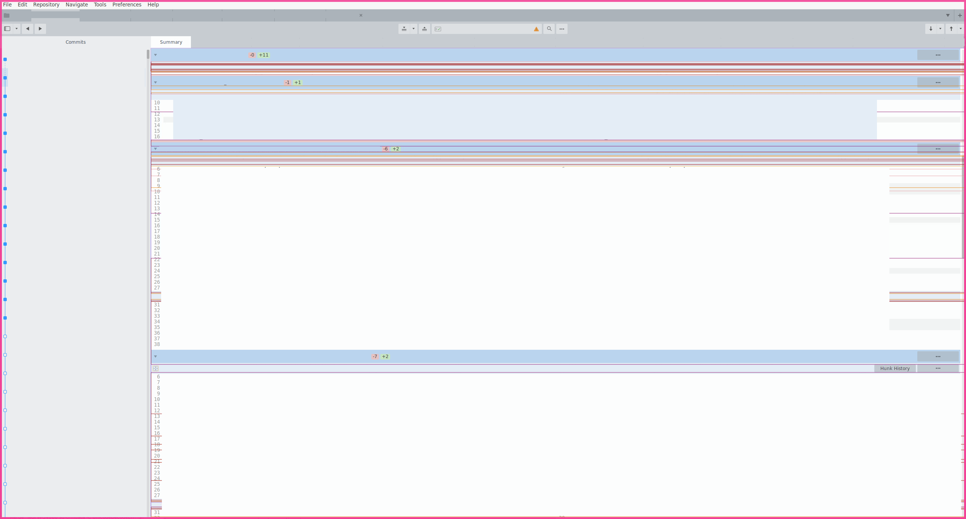This screenshot has width=966, height=519.
Task: Open search with the magnifier icon
Action: point(549,29)
